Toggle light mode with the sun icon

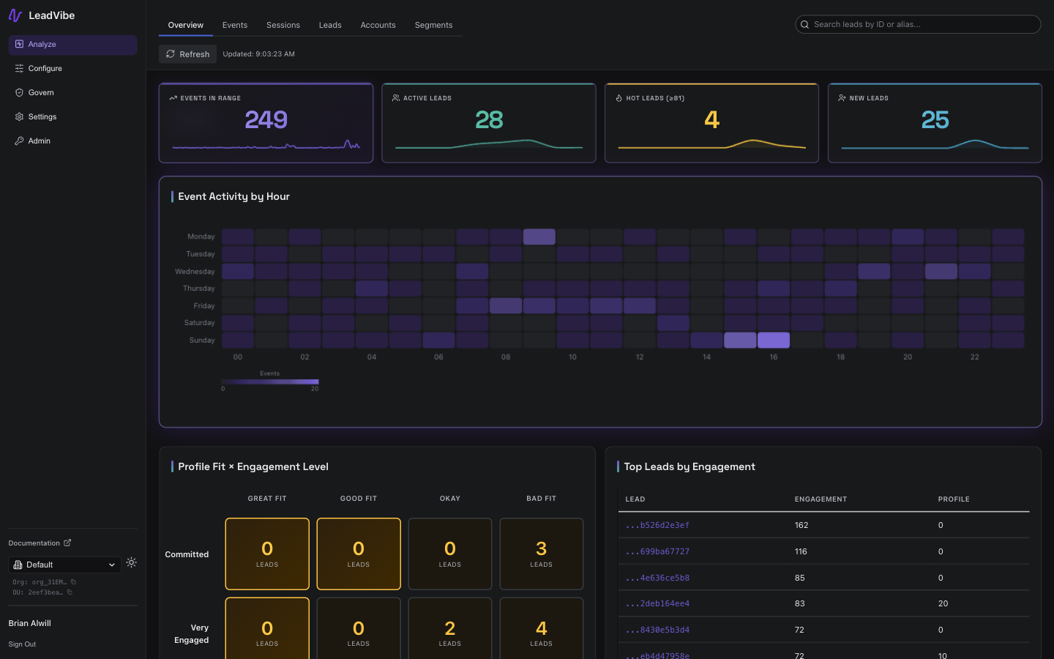pyautogui.click(x=131, y=562)
